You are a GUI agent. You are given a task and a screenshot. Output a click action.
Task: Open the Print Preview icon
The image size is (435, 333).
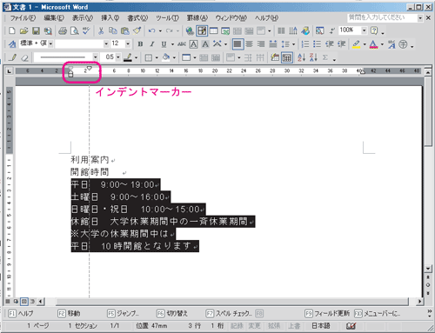pyautogui.click(x=75, y=30)
